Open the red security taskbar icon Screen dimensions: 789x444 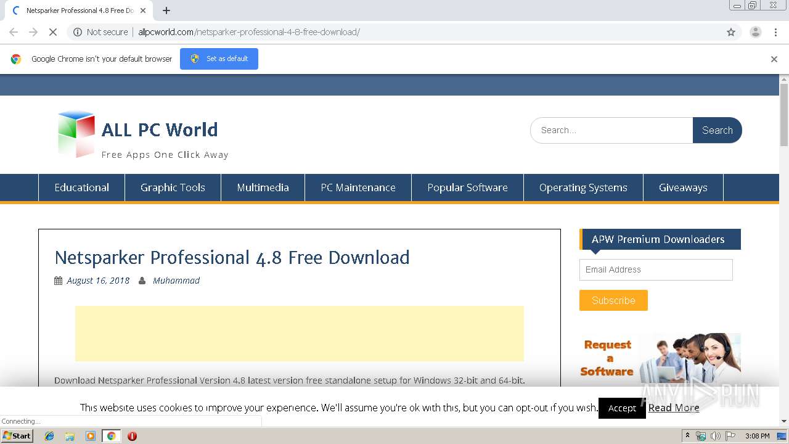(x=132, y=436)
